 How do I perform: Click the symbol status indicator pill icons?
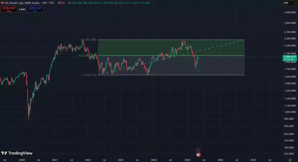pyautogui.click(x=61, y=3)
